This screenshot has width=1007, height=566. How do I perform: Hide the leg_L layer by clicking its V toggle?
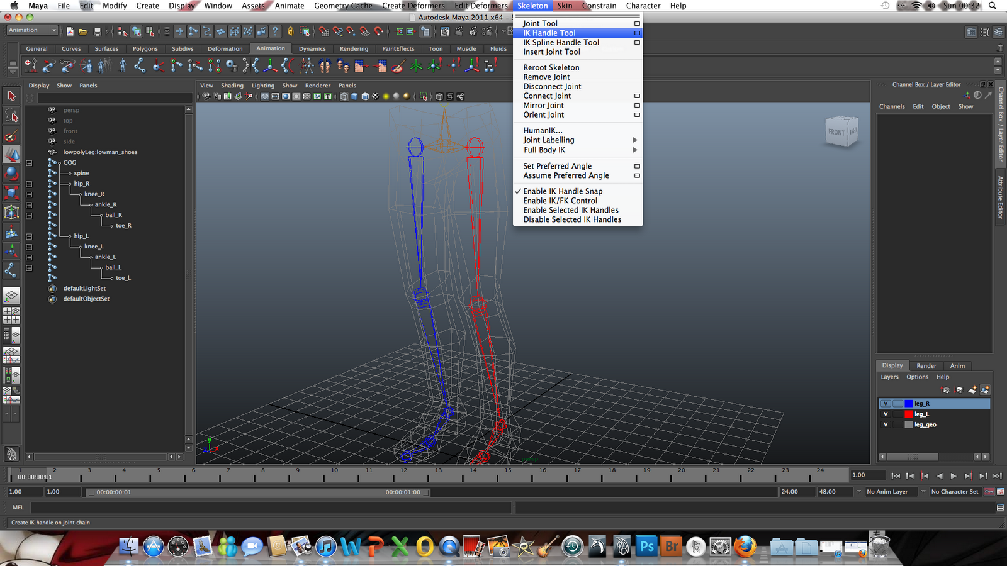[886, 414]
